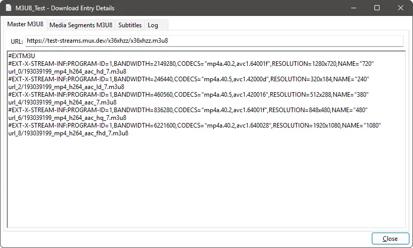Image resolution: width=413 pixels, height=248 pixels.
Task: Click the window title M3U8_Test text
Action: coord(30,8)
